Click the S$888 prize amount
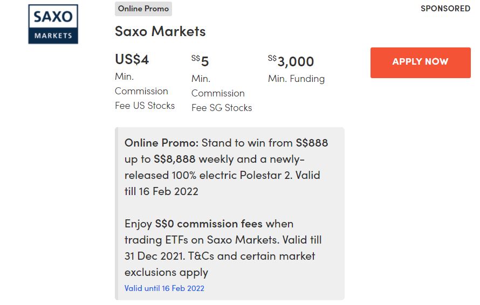480x305 pixels. pos(312,143)
